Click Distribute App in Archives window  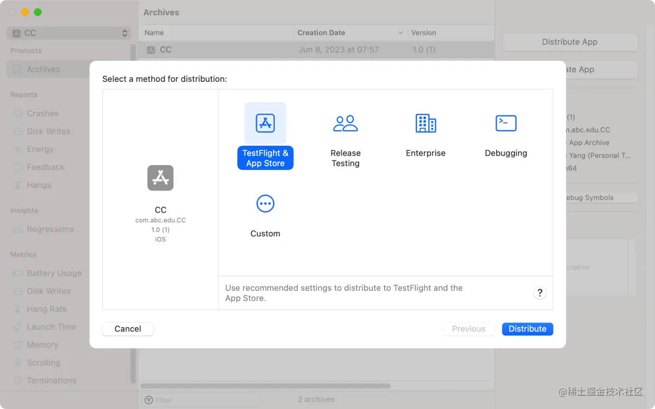click(x=569, y=42)
